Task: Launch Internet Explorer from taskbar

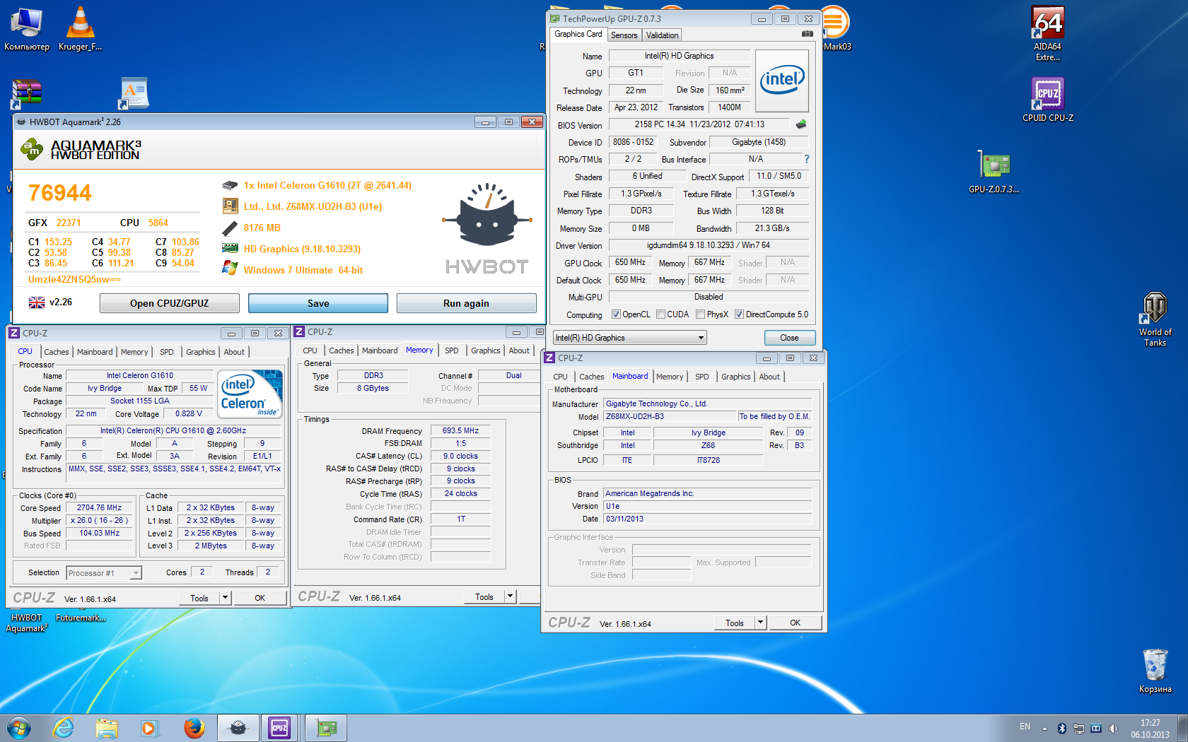Action: (x=64, y=728)
